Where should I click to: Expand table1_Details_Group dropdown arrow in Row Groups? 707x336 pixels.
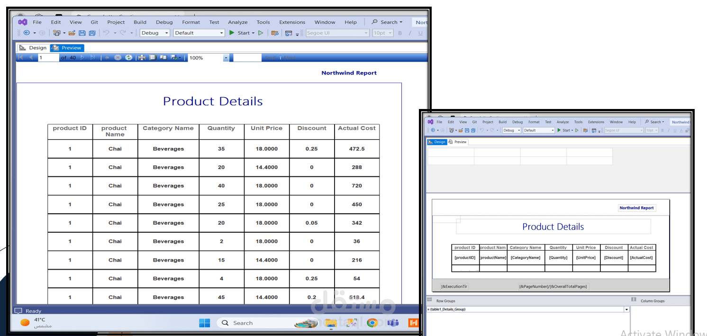click(626, 309)
